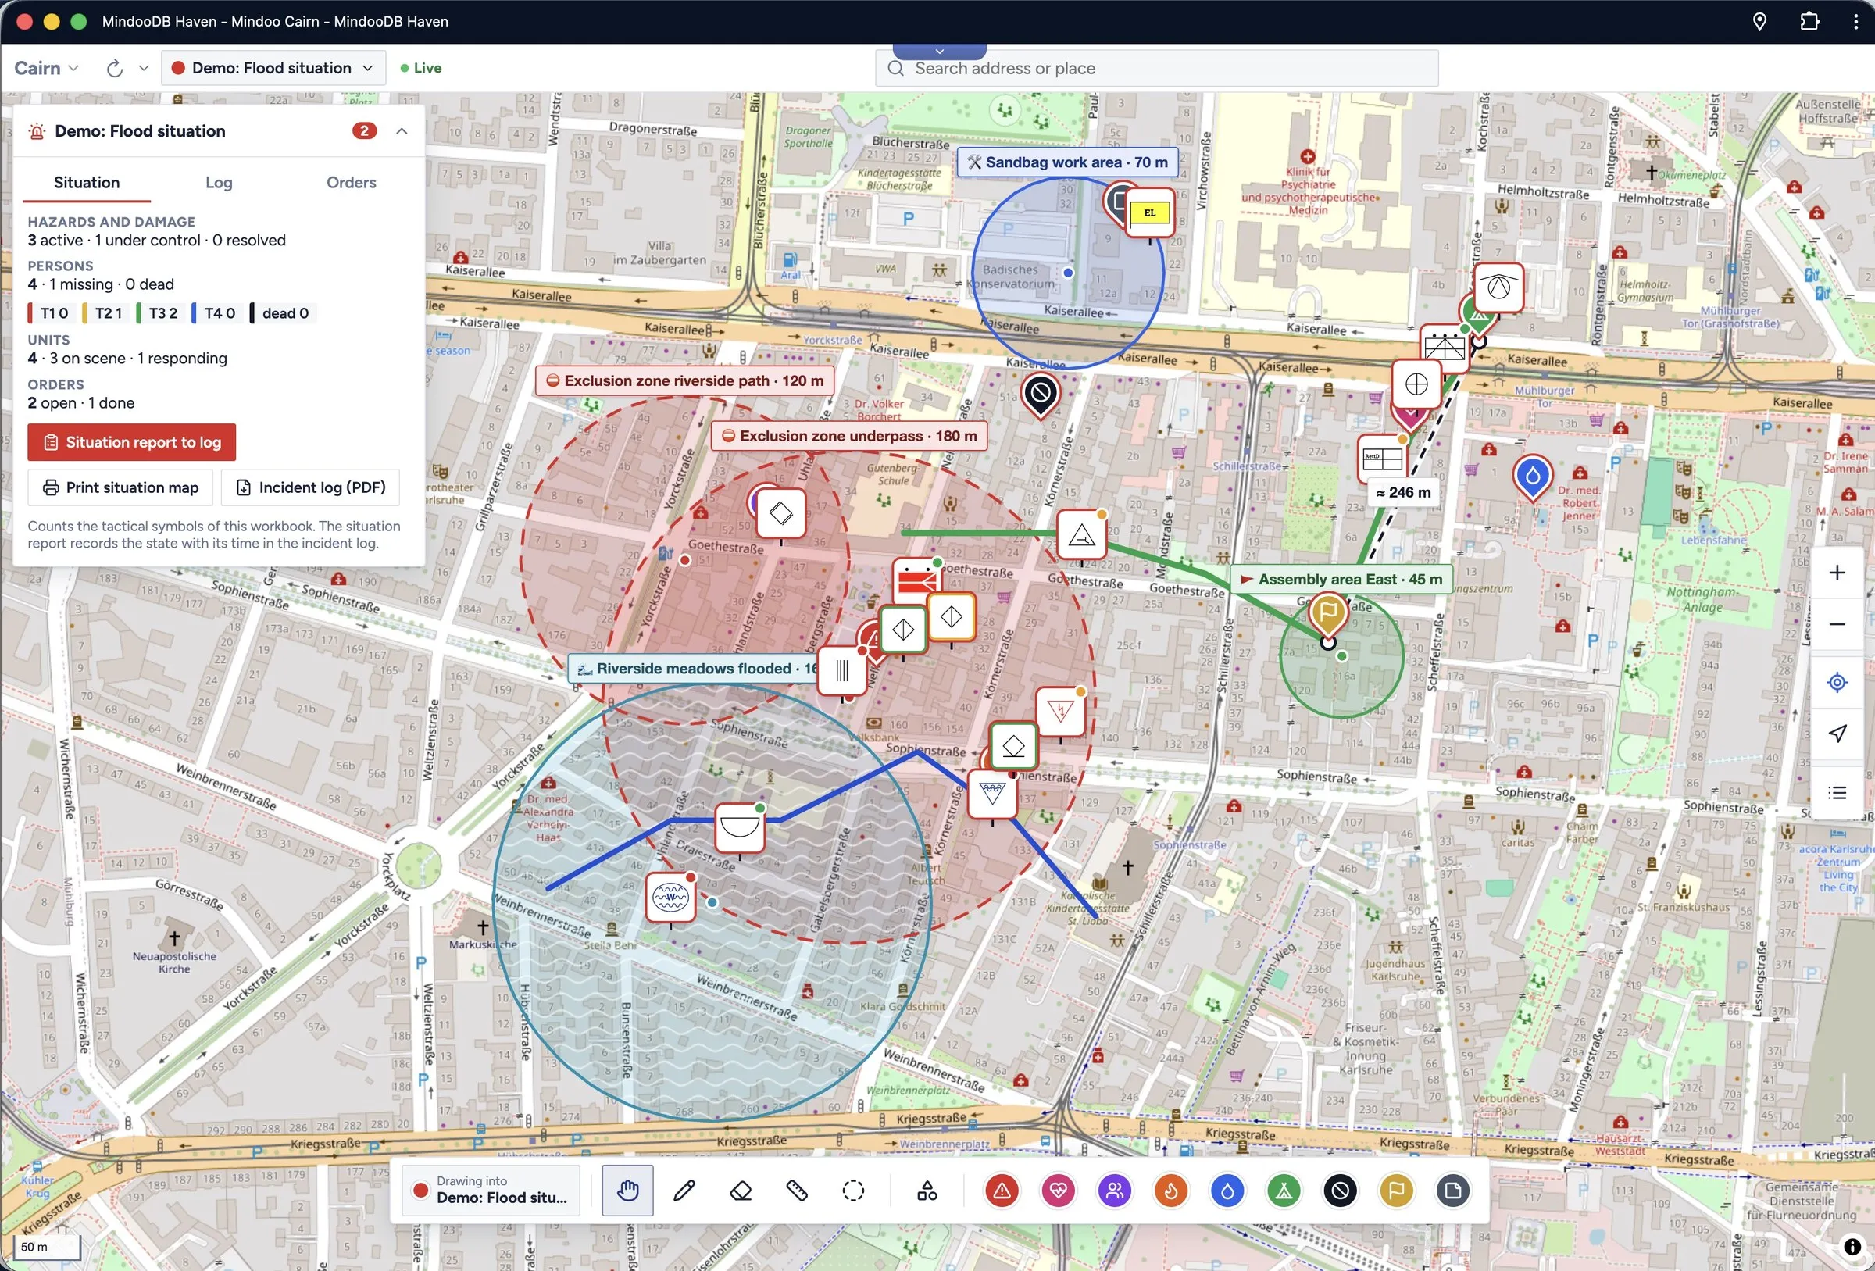Viewport: 1875px width, 1271px height.
Task: Toggle the Live status indicator
Action: tap(421, 69)
